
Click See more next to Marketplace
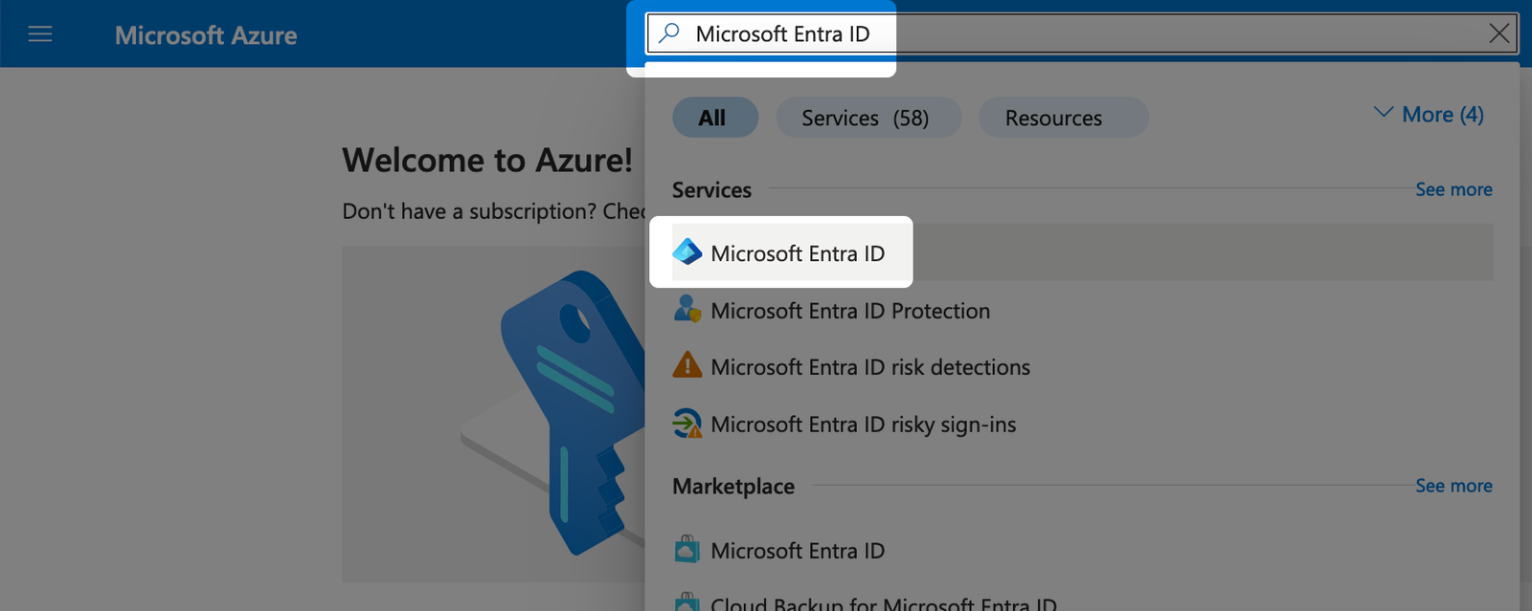click(x=1453, y=486)
